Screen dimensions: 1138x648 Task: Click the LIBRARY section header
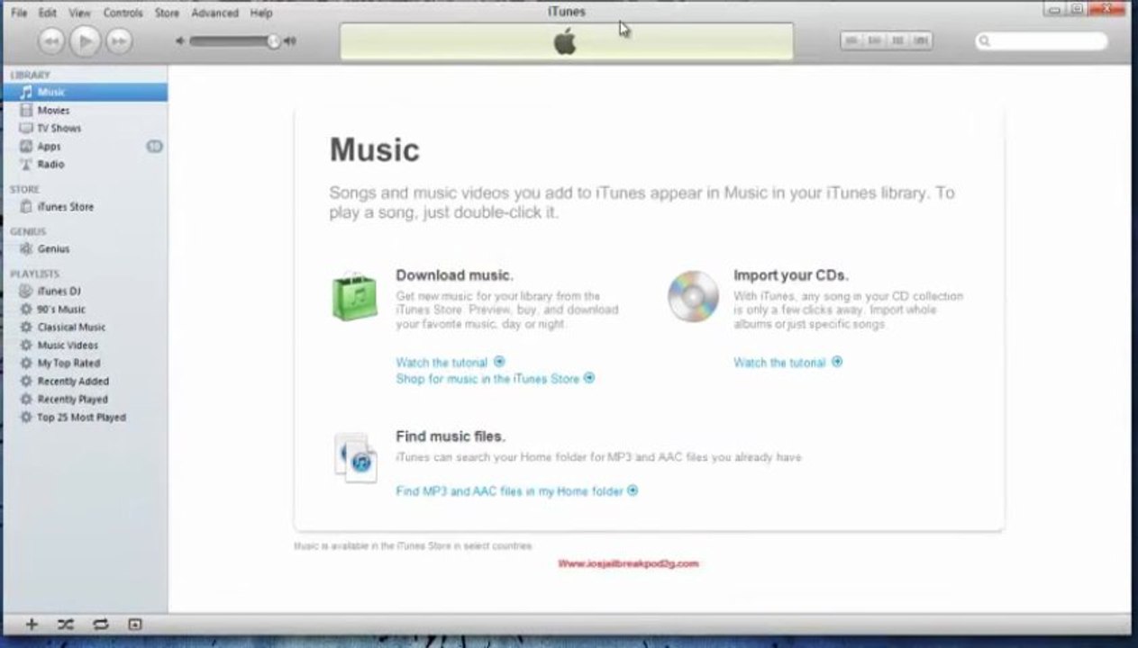[x=30, y=76]
